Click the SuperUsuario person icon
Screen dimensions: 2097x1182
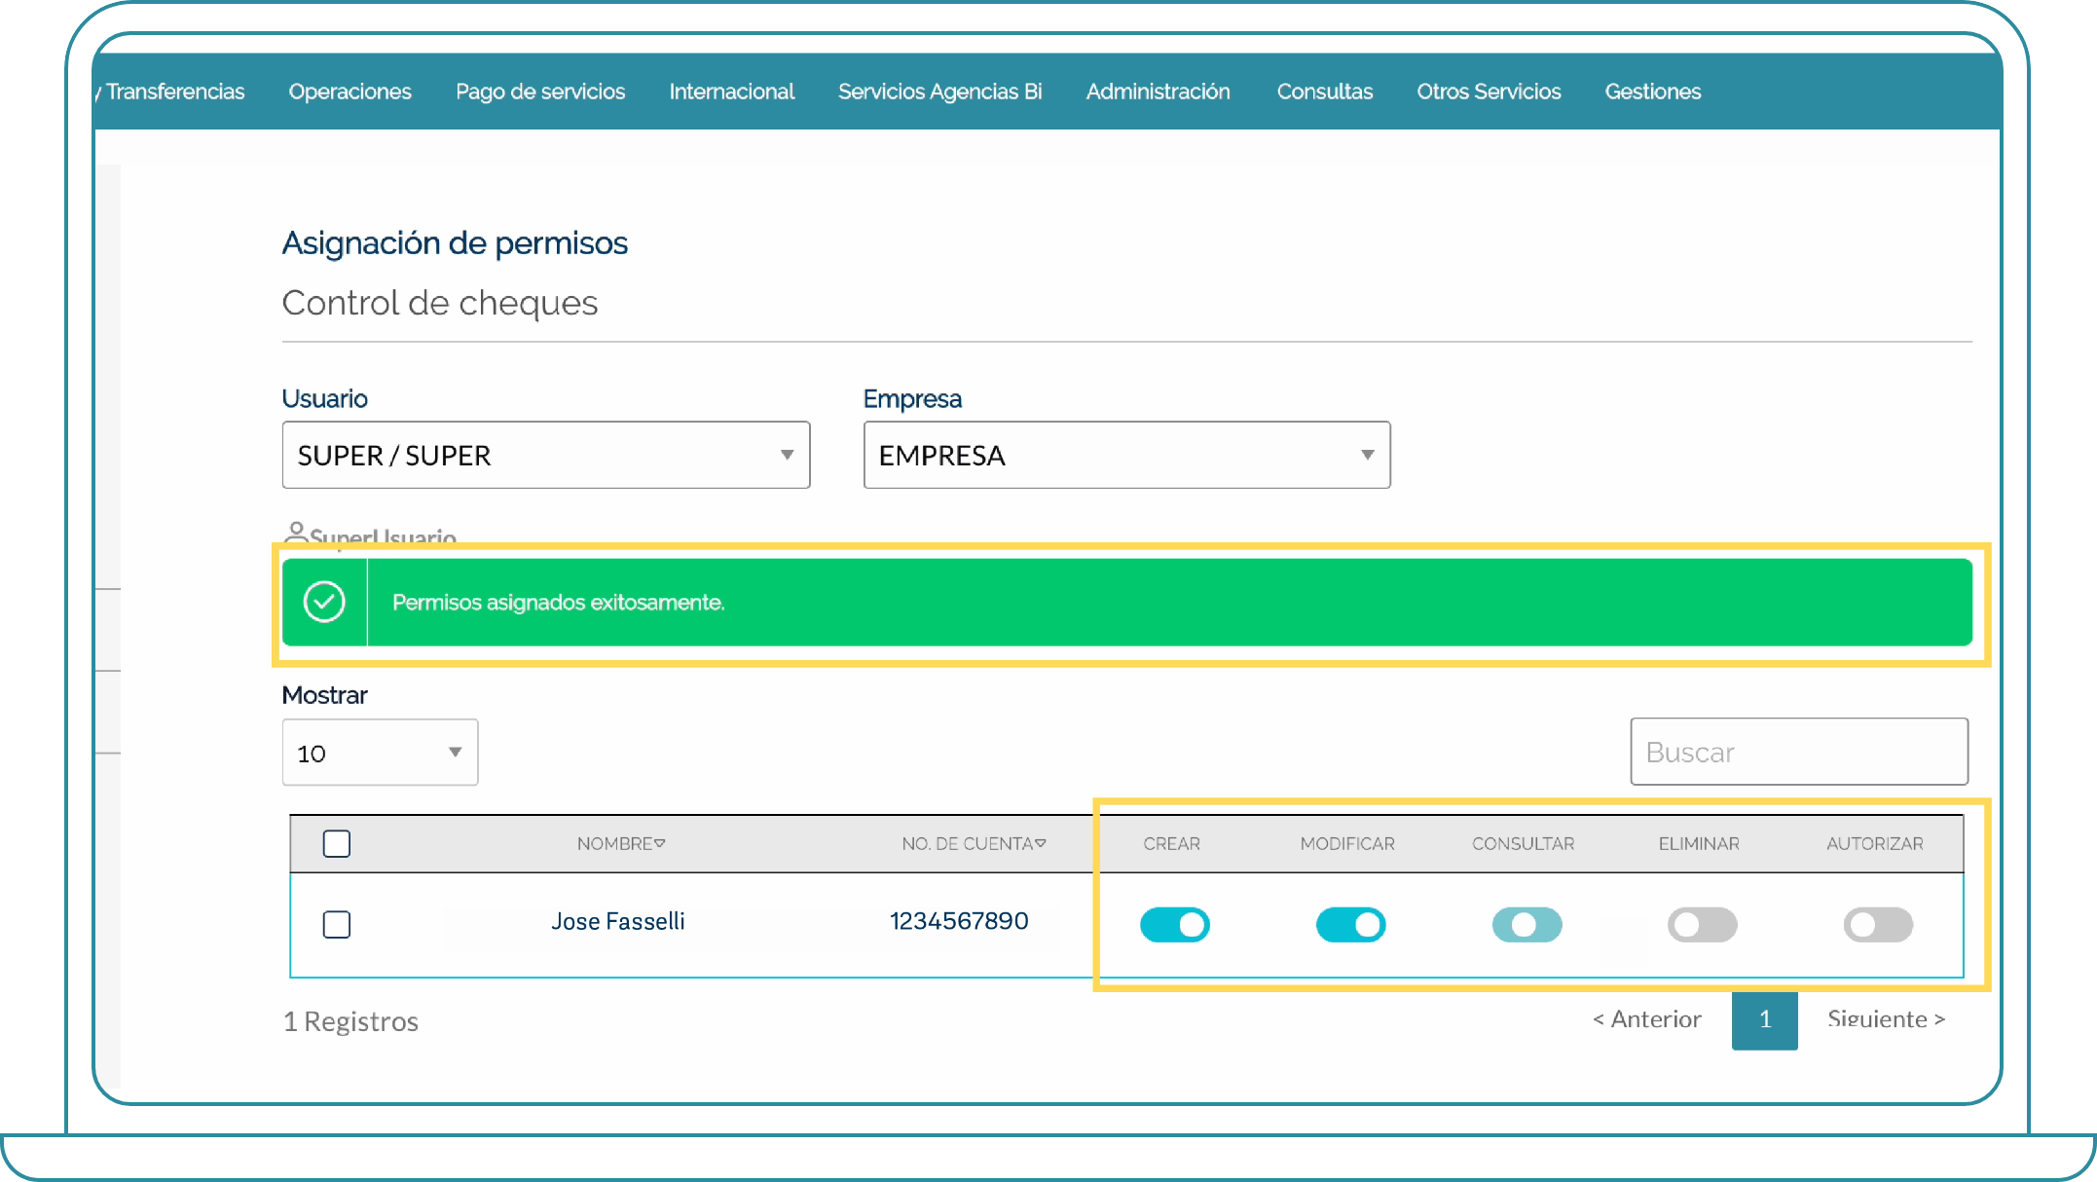(296, 533)
